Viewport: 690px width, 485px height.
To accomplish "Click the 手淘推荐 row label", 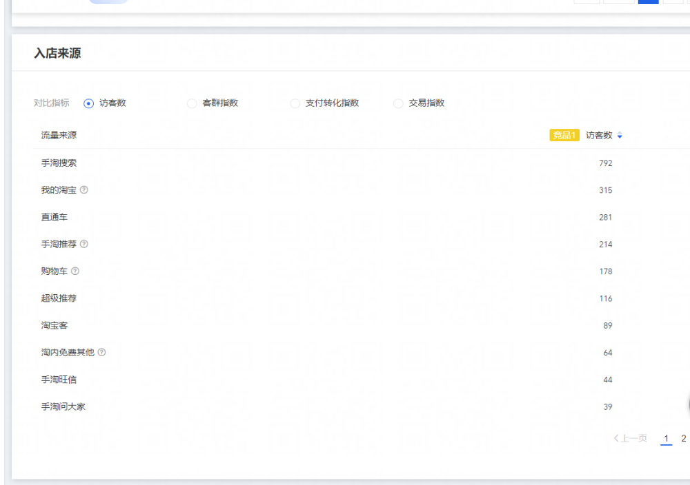I will click(x=59, y=244).
